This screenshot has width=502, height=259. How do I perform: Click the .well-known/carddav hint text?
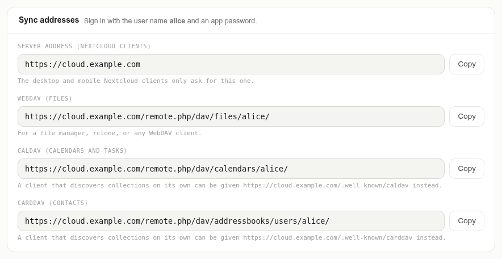click(x=232, y=237)
